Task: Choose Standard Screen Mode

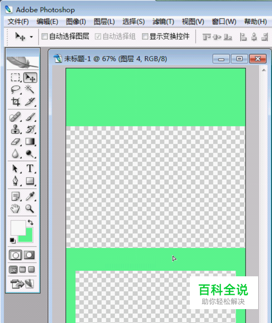Action: click(13, 270)
